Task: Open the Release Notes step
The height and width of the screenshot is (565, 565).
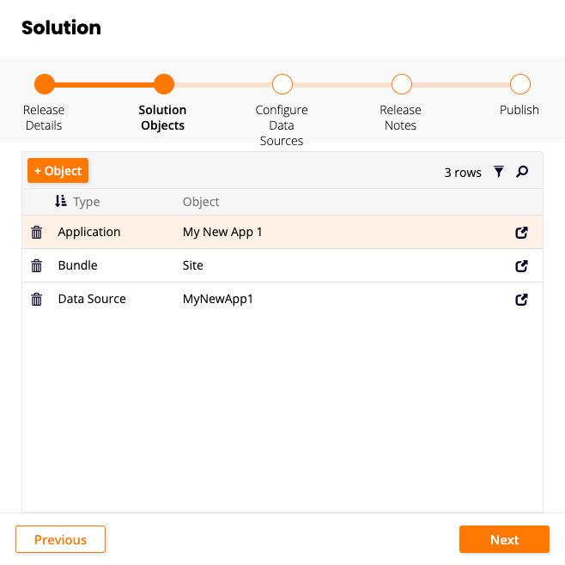Action: [401, 84]
